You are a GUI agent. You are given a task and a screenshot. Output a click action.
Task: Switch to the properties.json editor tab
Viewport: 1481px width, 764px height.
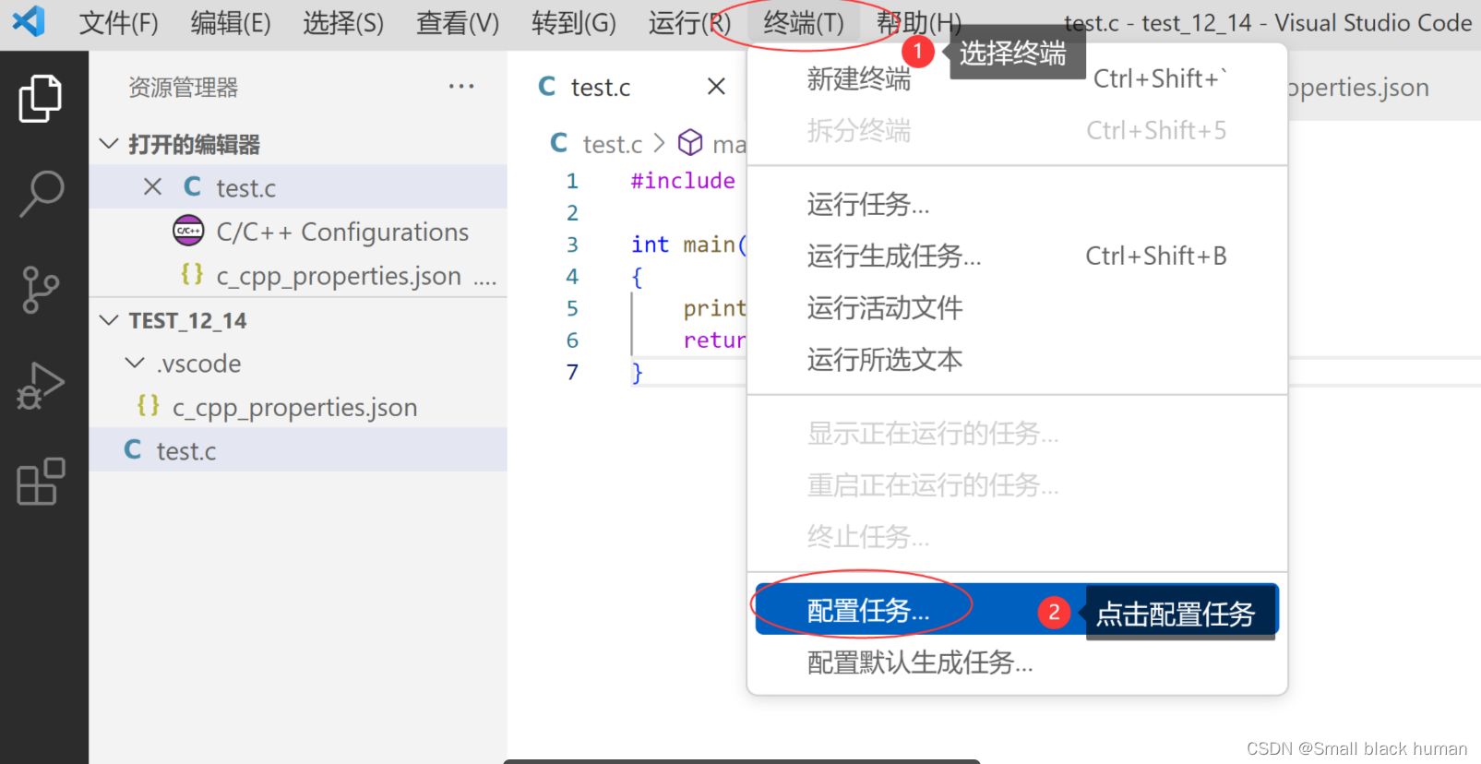[x=1358, y=87]
